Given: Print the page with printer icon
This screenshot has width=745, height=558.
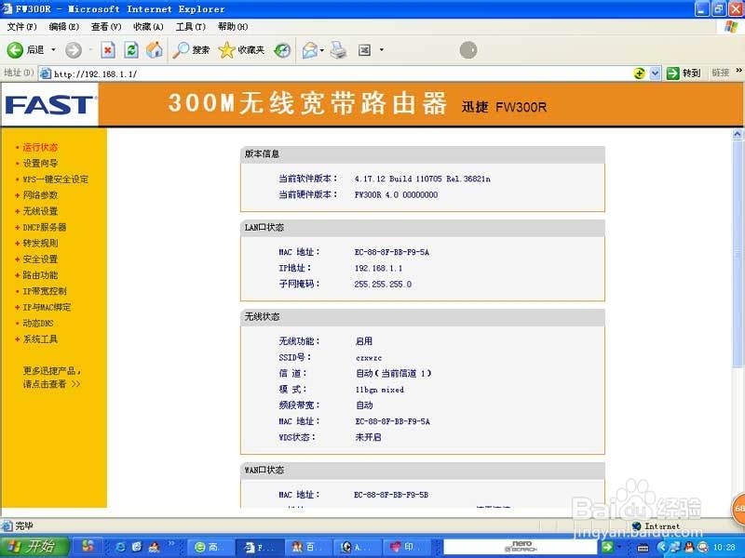Looking at the screenshot, I should [338, 50].
